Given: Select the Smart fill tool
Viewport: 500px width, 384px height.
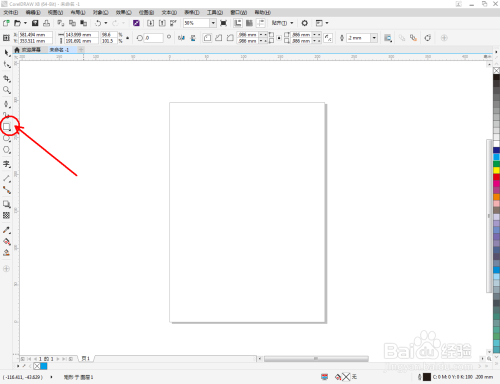Looking at the screenshot, I should pos(6,253).
